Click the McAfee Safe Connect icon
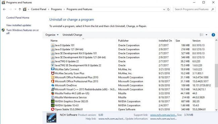 53,69
